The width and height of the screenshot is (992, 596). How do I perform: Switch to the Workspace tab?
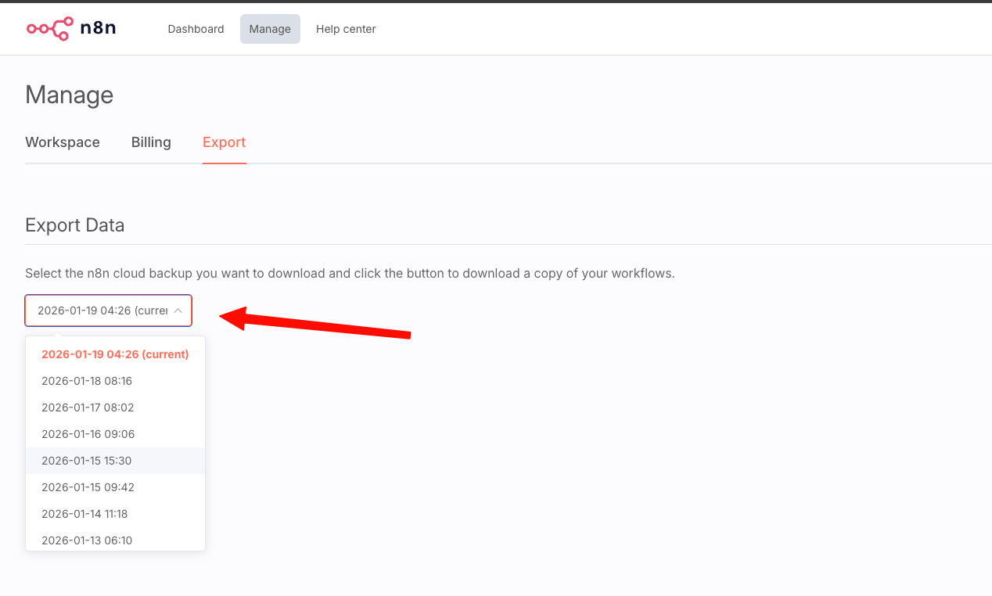(63, 142)
